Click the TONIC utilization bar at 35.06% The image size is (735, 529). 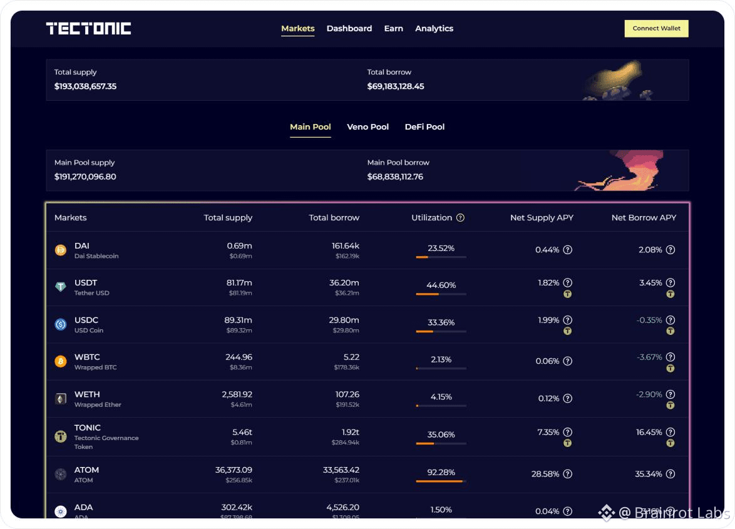tap(441, 443)
